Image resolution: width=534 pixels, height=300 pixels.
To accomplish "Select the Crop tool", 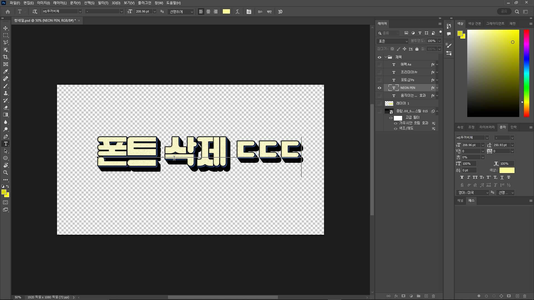I will (x=6, y=57).
